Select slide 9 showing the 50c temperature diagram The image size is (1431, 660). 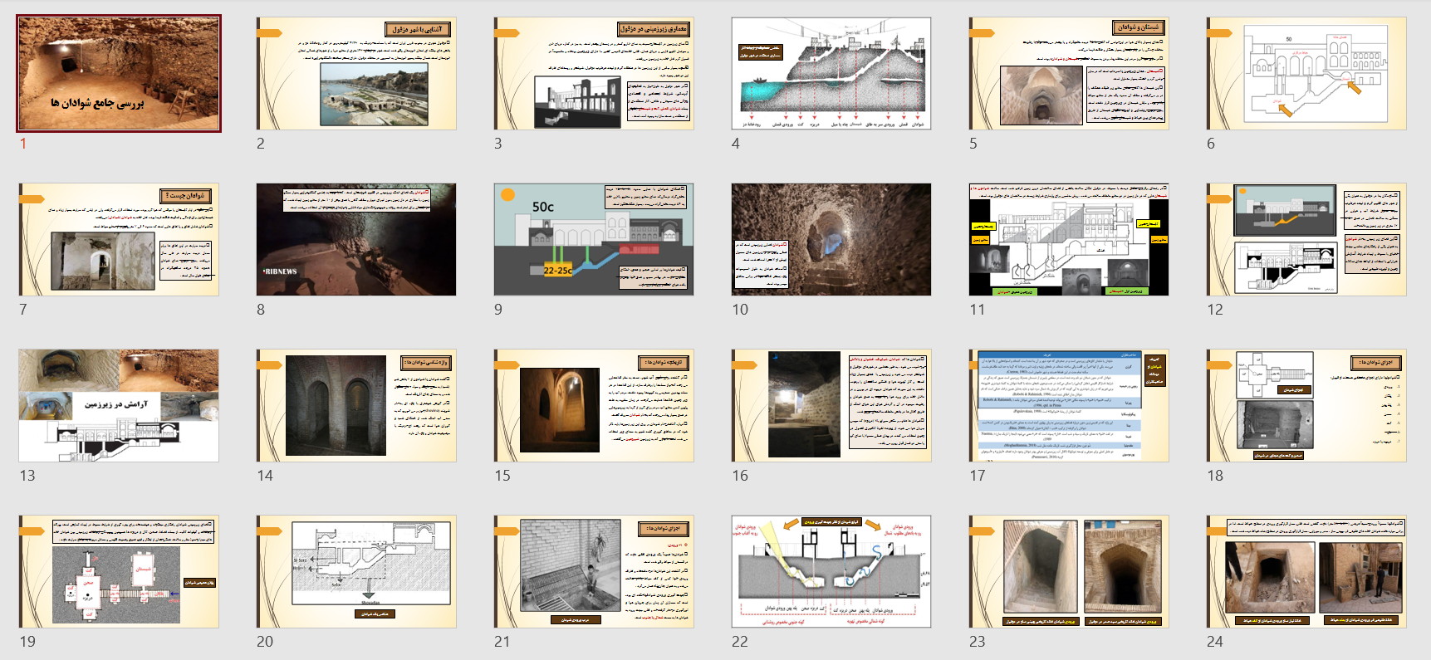tap(594, 239)
